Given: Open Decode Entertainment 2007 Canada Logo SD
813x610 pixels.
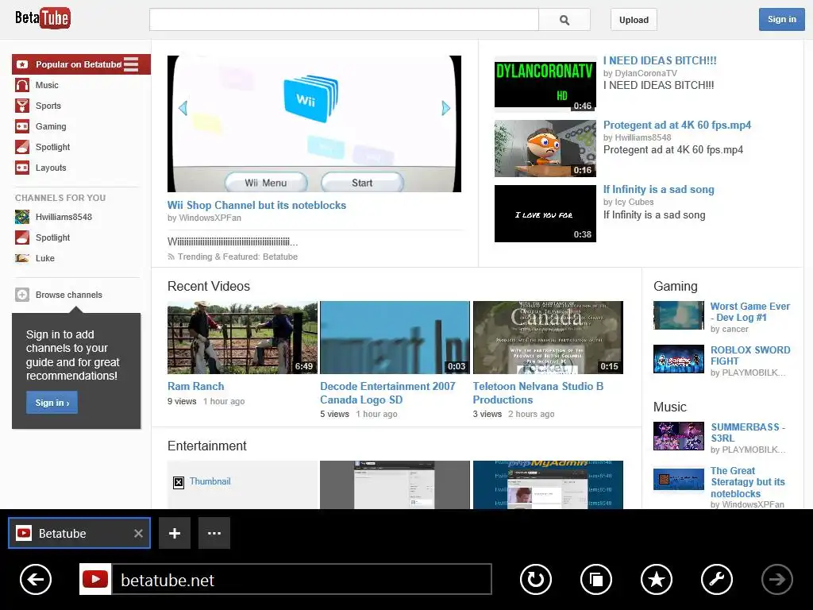Looking at the screenshot, I should [x=387, y=392].
